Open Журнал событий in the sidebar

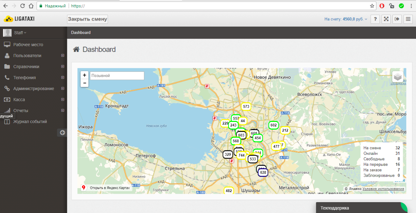point(30,122)
